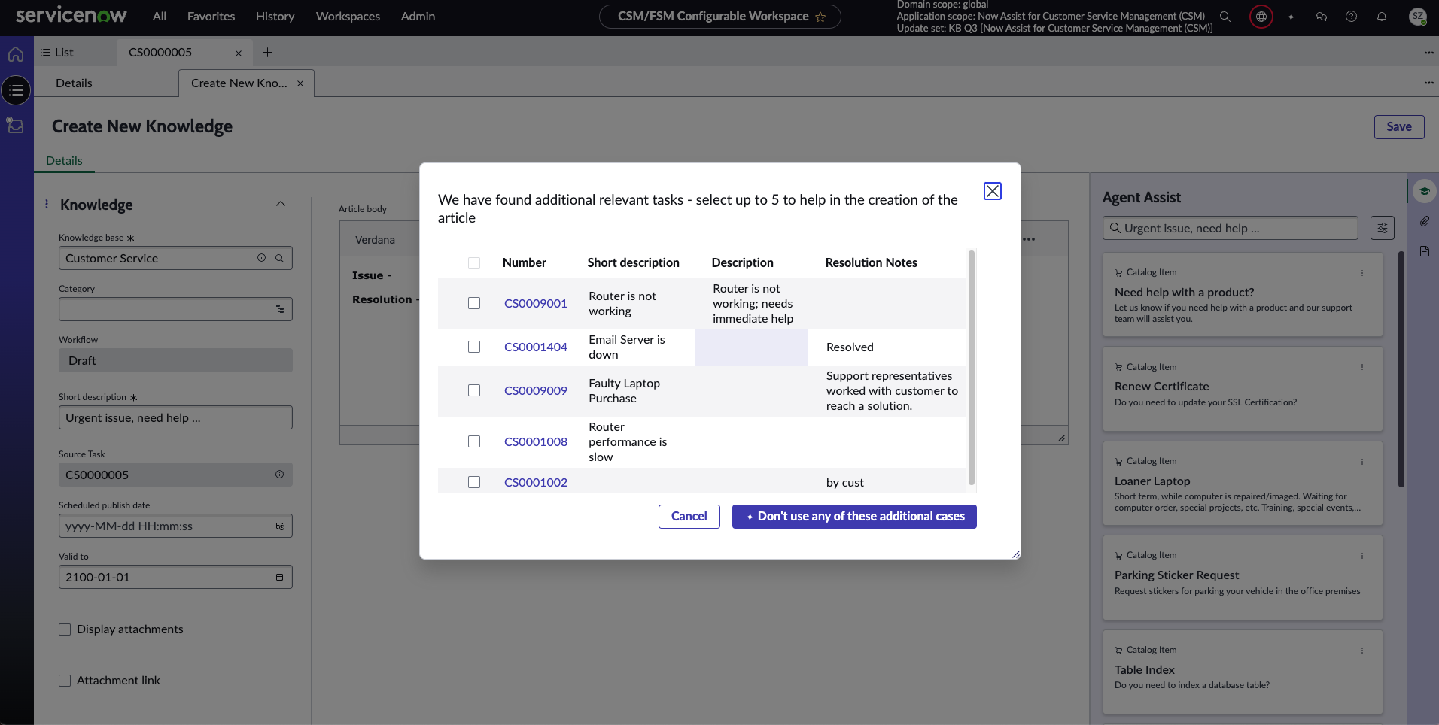
Task: Open case link CS0009009
Action: click(536, 390)
